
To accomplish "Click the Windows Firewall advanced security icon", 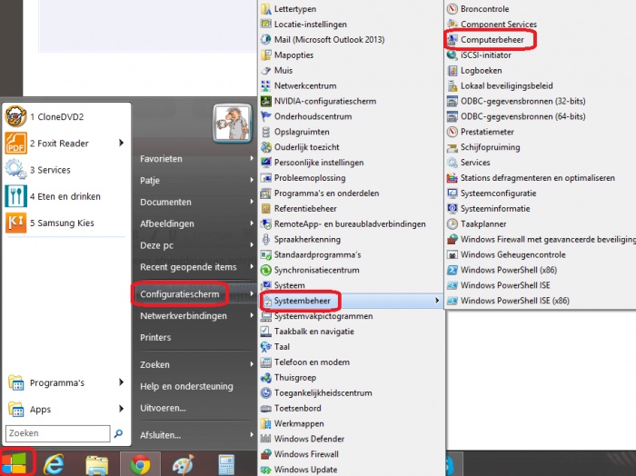I will (x=452, y=239).
